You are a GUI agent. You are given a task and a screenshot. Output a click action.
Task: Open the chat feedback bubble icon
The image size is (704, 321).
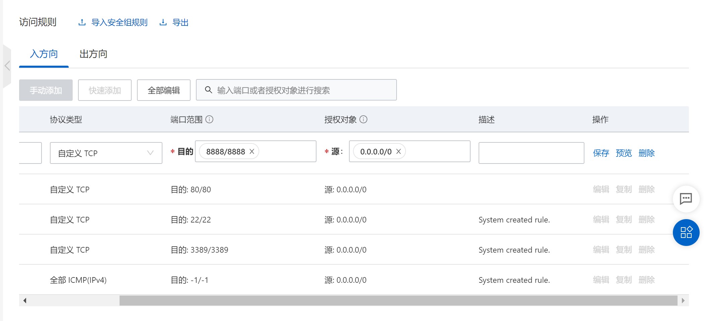[686, 199]
